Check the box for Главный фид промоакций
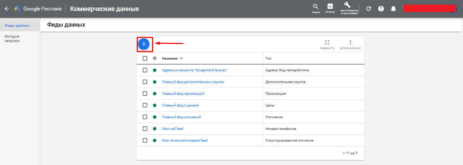 pos(145,94)
